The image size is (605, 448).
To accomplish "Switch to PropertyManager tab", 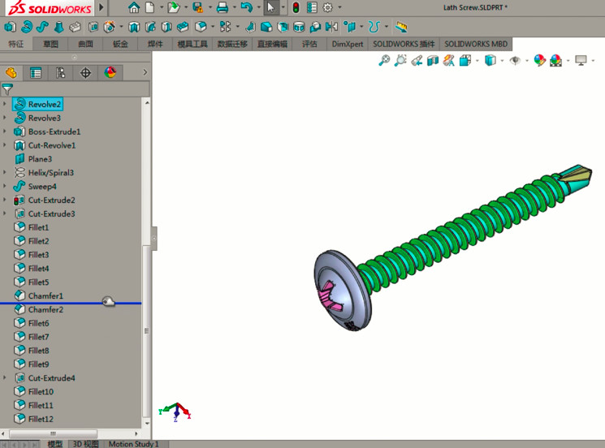I will point(36,72).
